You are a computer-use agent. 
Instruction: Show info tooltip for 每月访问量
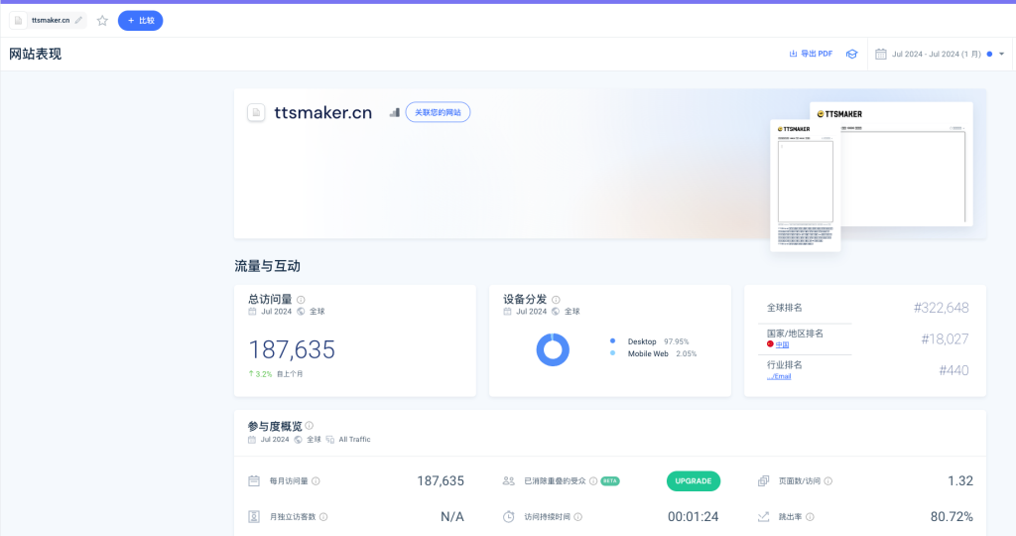pyautogui.click(x=316, y=480)
